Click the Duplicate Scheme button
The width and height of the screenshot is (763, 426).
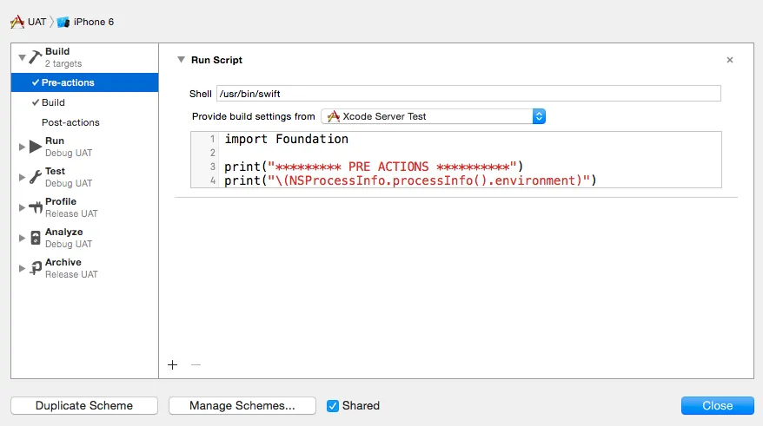click(x=84, y=405)
